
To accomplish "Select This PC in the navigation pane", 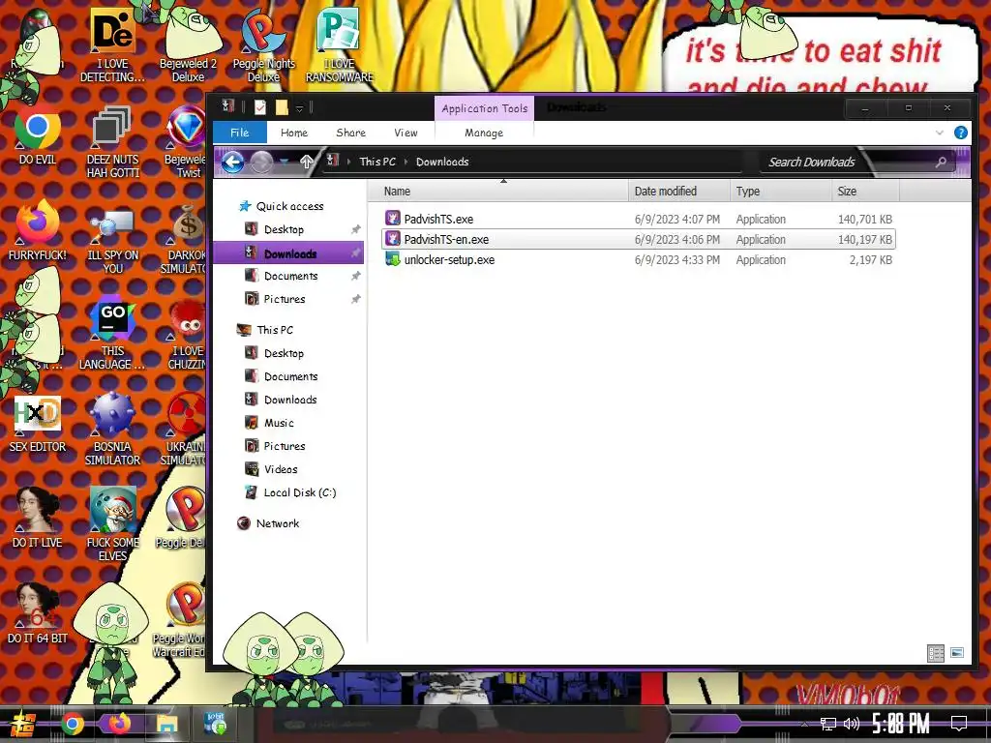I will pos(274,330).
